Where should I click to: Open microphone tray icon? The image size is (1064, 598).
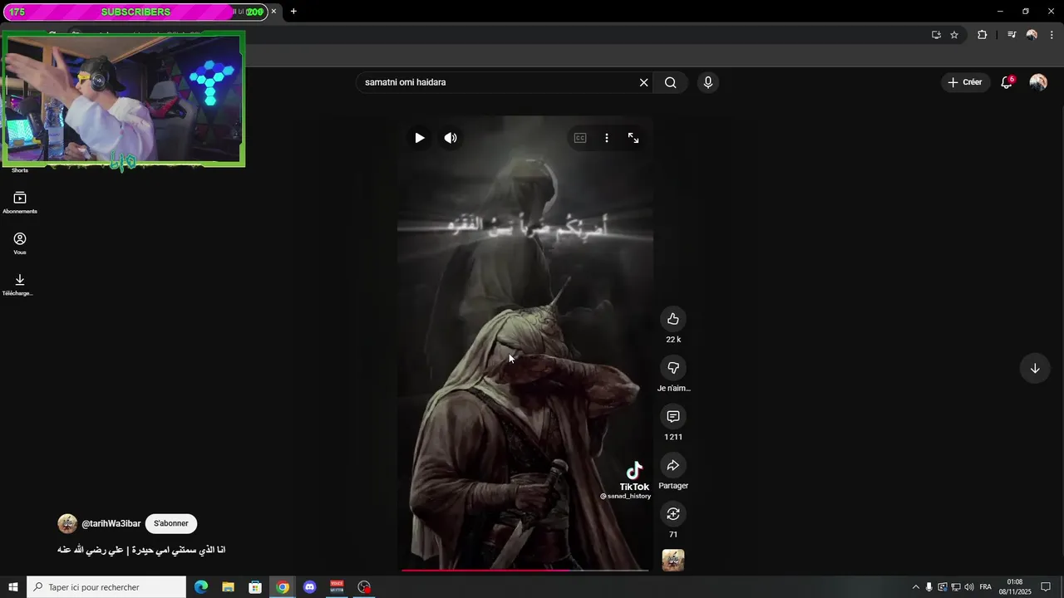(x=929, y=587)
